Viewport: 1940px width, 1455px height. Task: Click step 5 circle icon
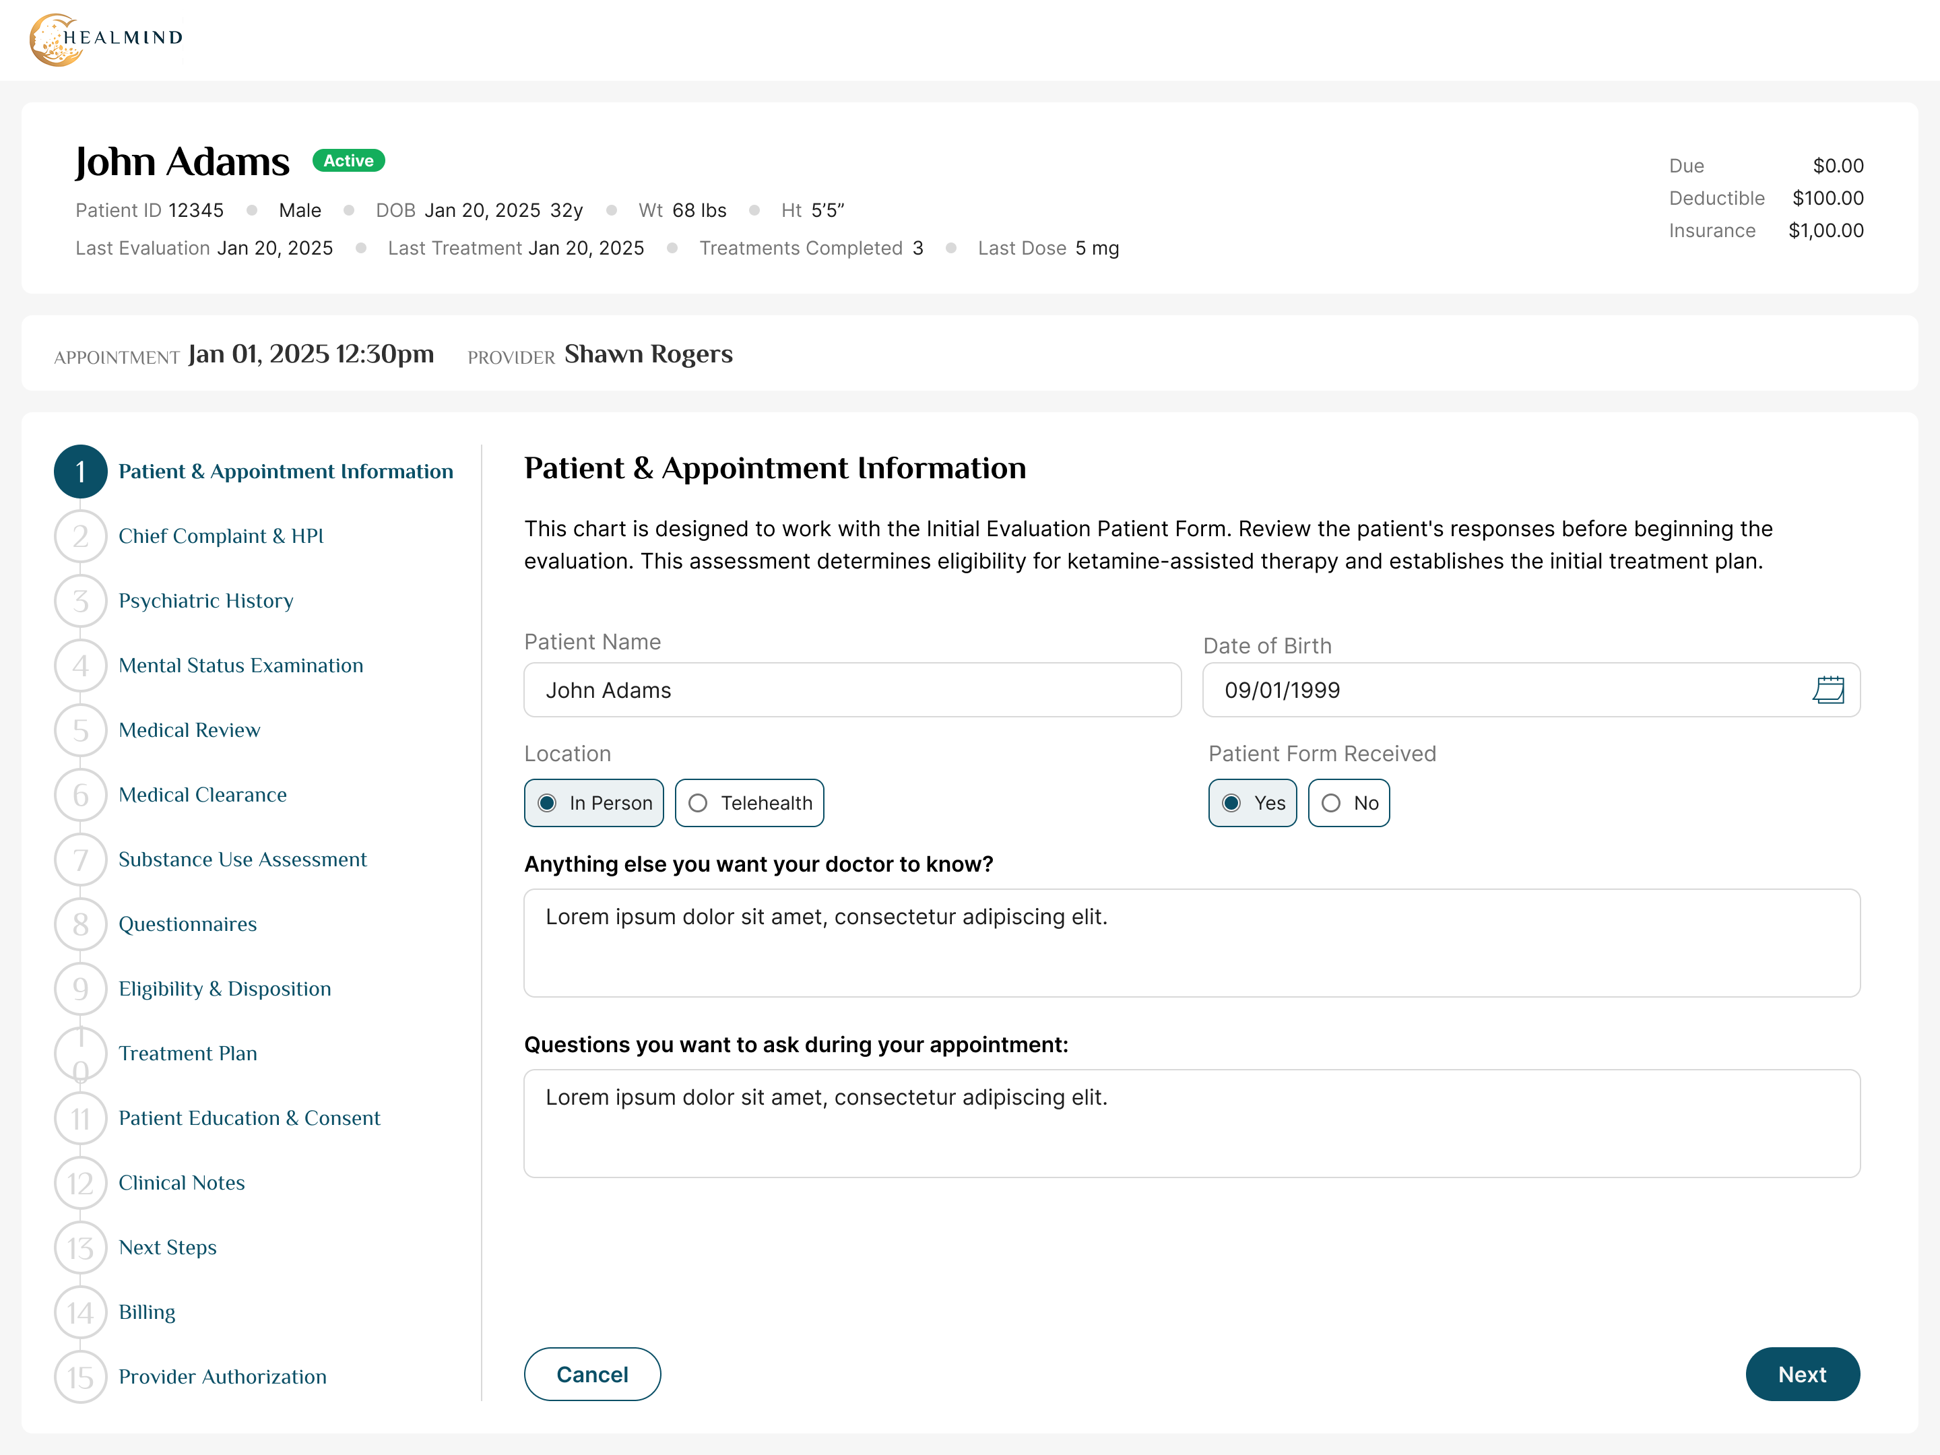[81, 731]
